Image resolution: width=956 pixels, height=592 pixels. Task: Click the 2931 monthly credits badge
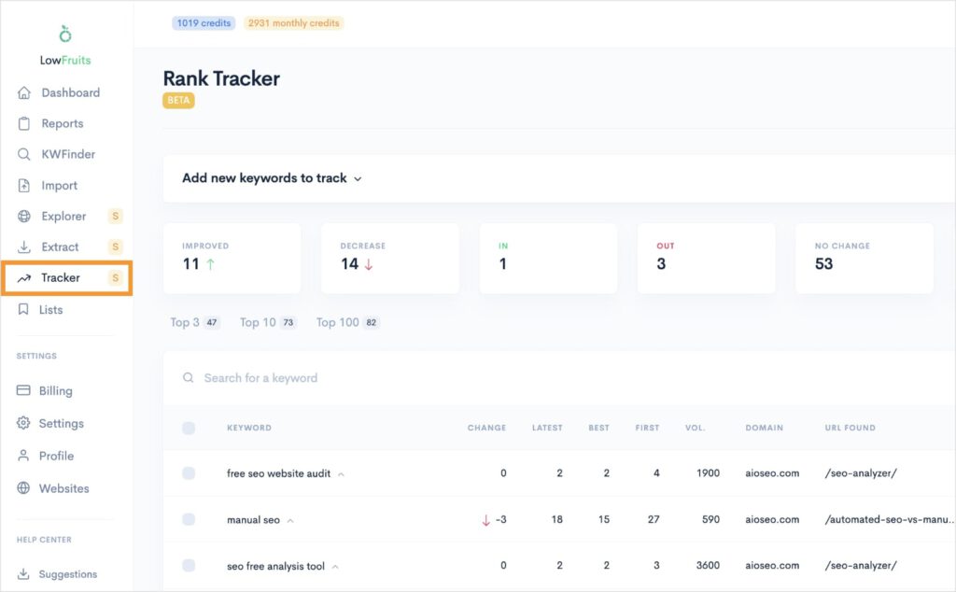coord(292,22)
